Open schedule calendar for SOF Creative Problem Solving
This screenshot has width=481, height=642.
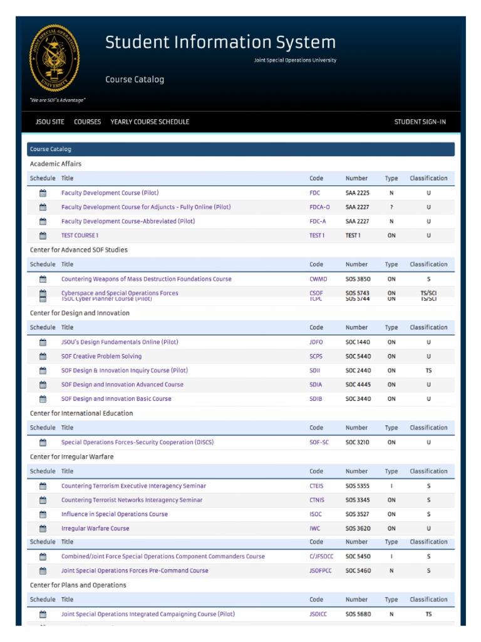[43, 357]
